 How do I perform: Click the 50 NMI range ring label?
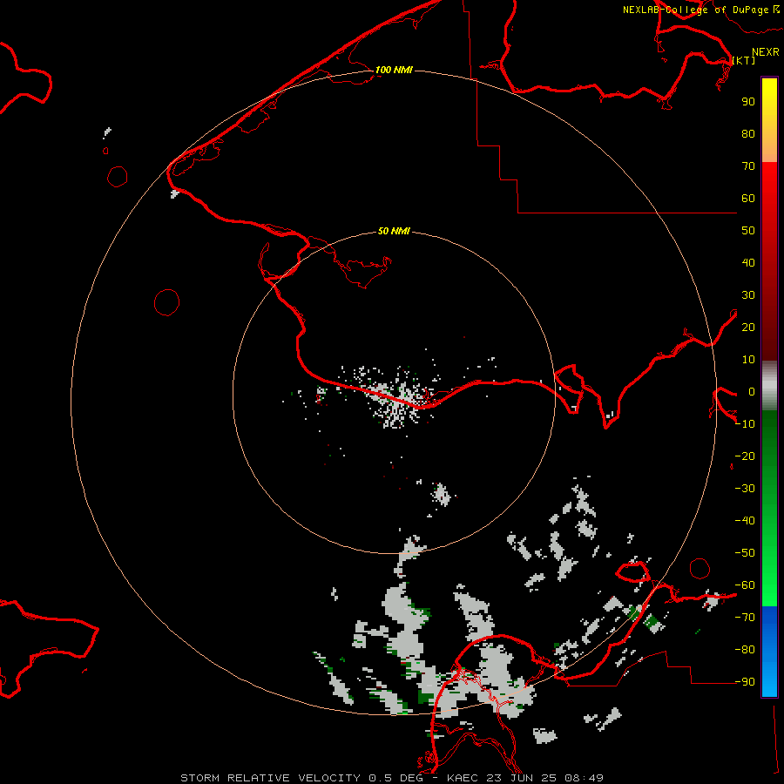click(394, 231)
